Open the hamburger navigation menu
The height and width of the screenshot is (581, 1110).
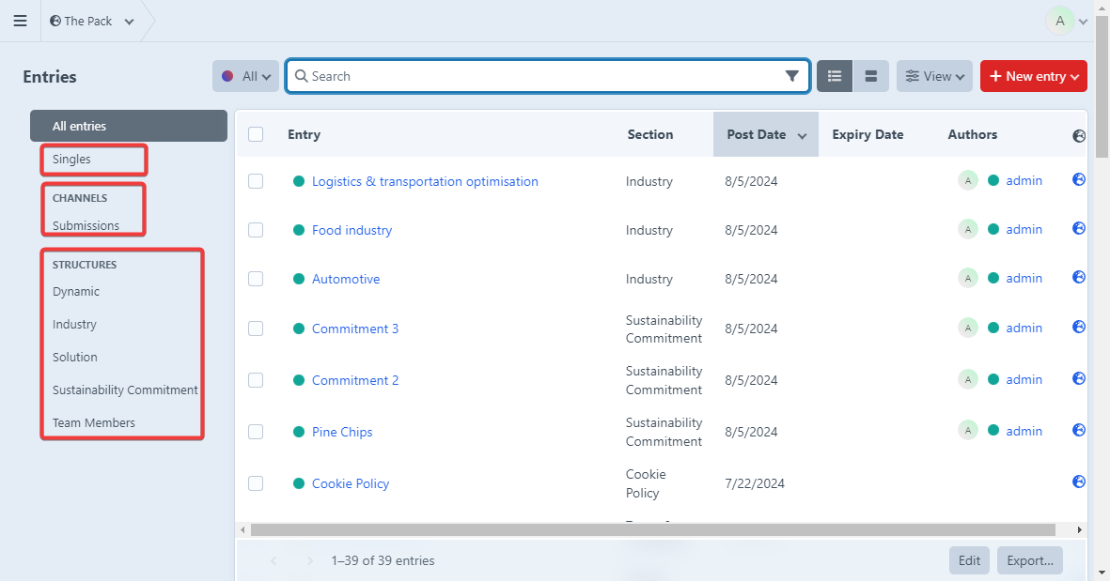tap(20, 21)
